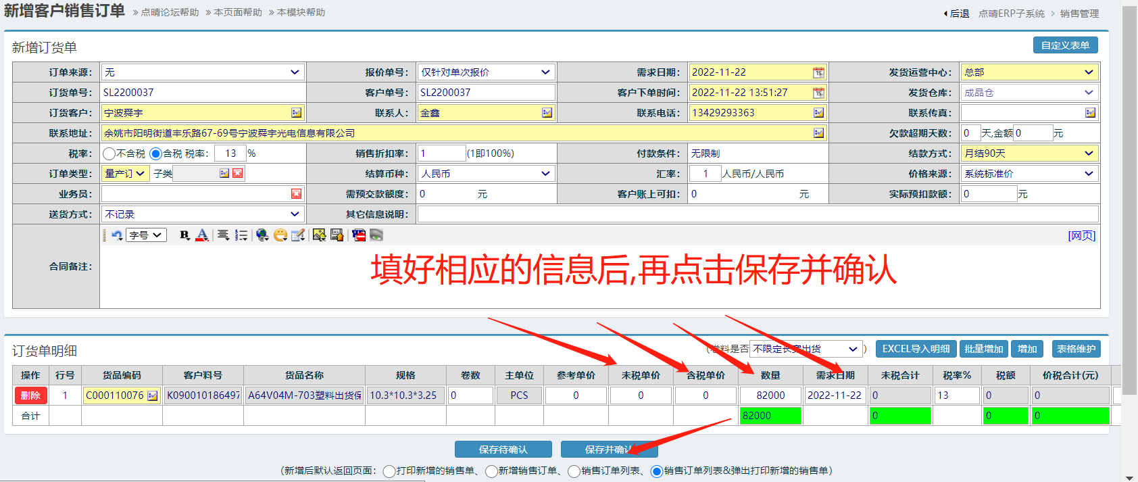This screenshot has width=1138, height=482.
Task: Insert emoticon using the smiley icon
Action: (x=280, y=235)
